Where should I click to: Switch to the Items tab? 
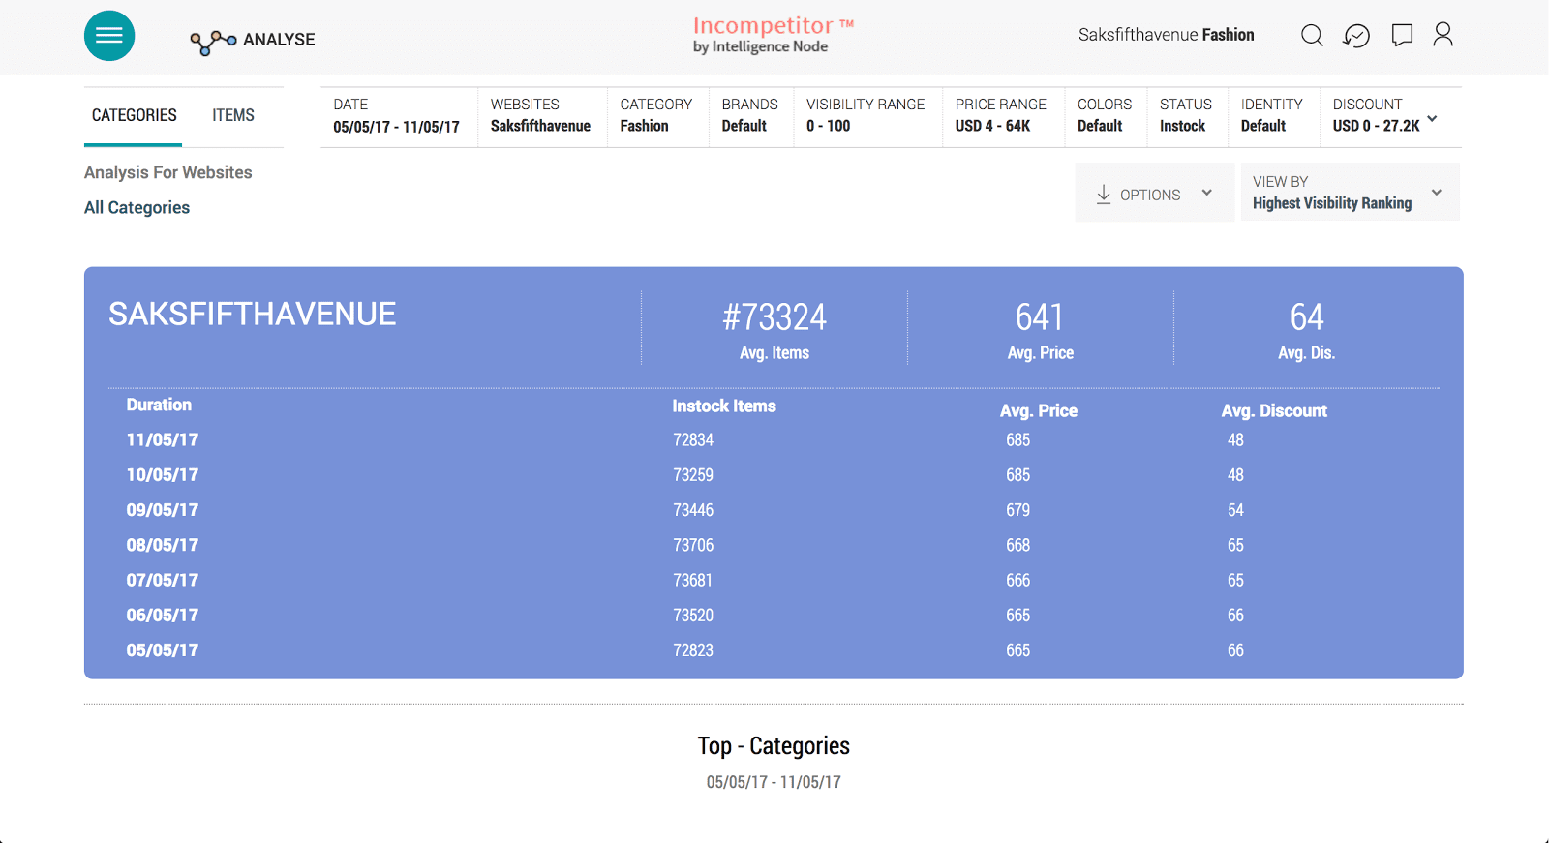coord(233,115)
